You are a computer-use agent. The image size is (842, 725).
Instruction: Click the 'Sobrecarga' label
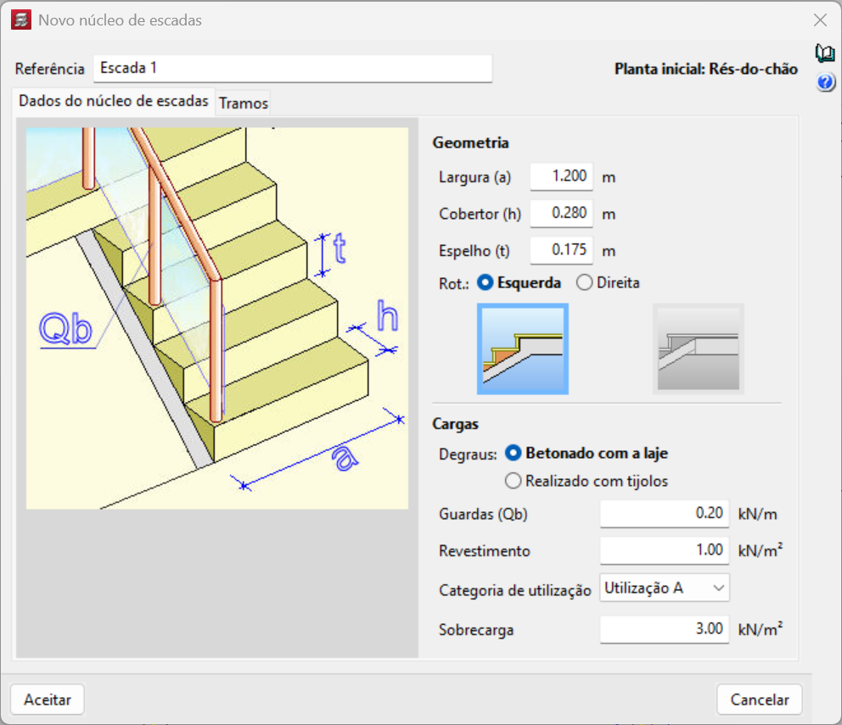[x=476, y=630]
